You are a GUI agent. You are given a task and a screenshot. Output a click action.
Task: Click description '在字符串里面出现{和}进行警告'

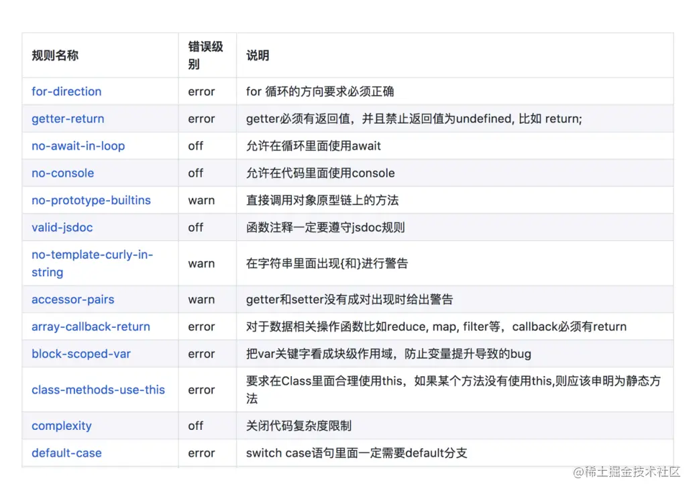[x=327, y=263]
